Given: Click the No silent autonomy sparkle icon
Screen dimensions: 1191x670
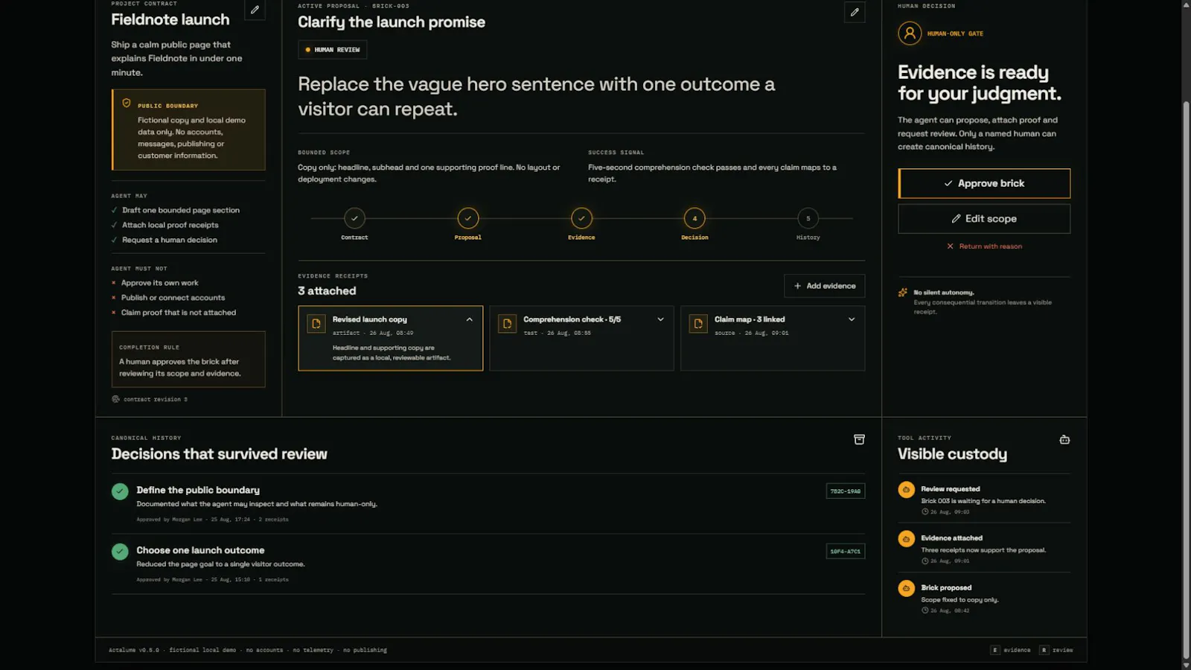Looking at the screenshot, I should [903, 293].
